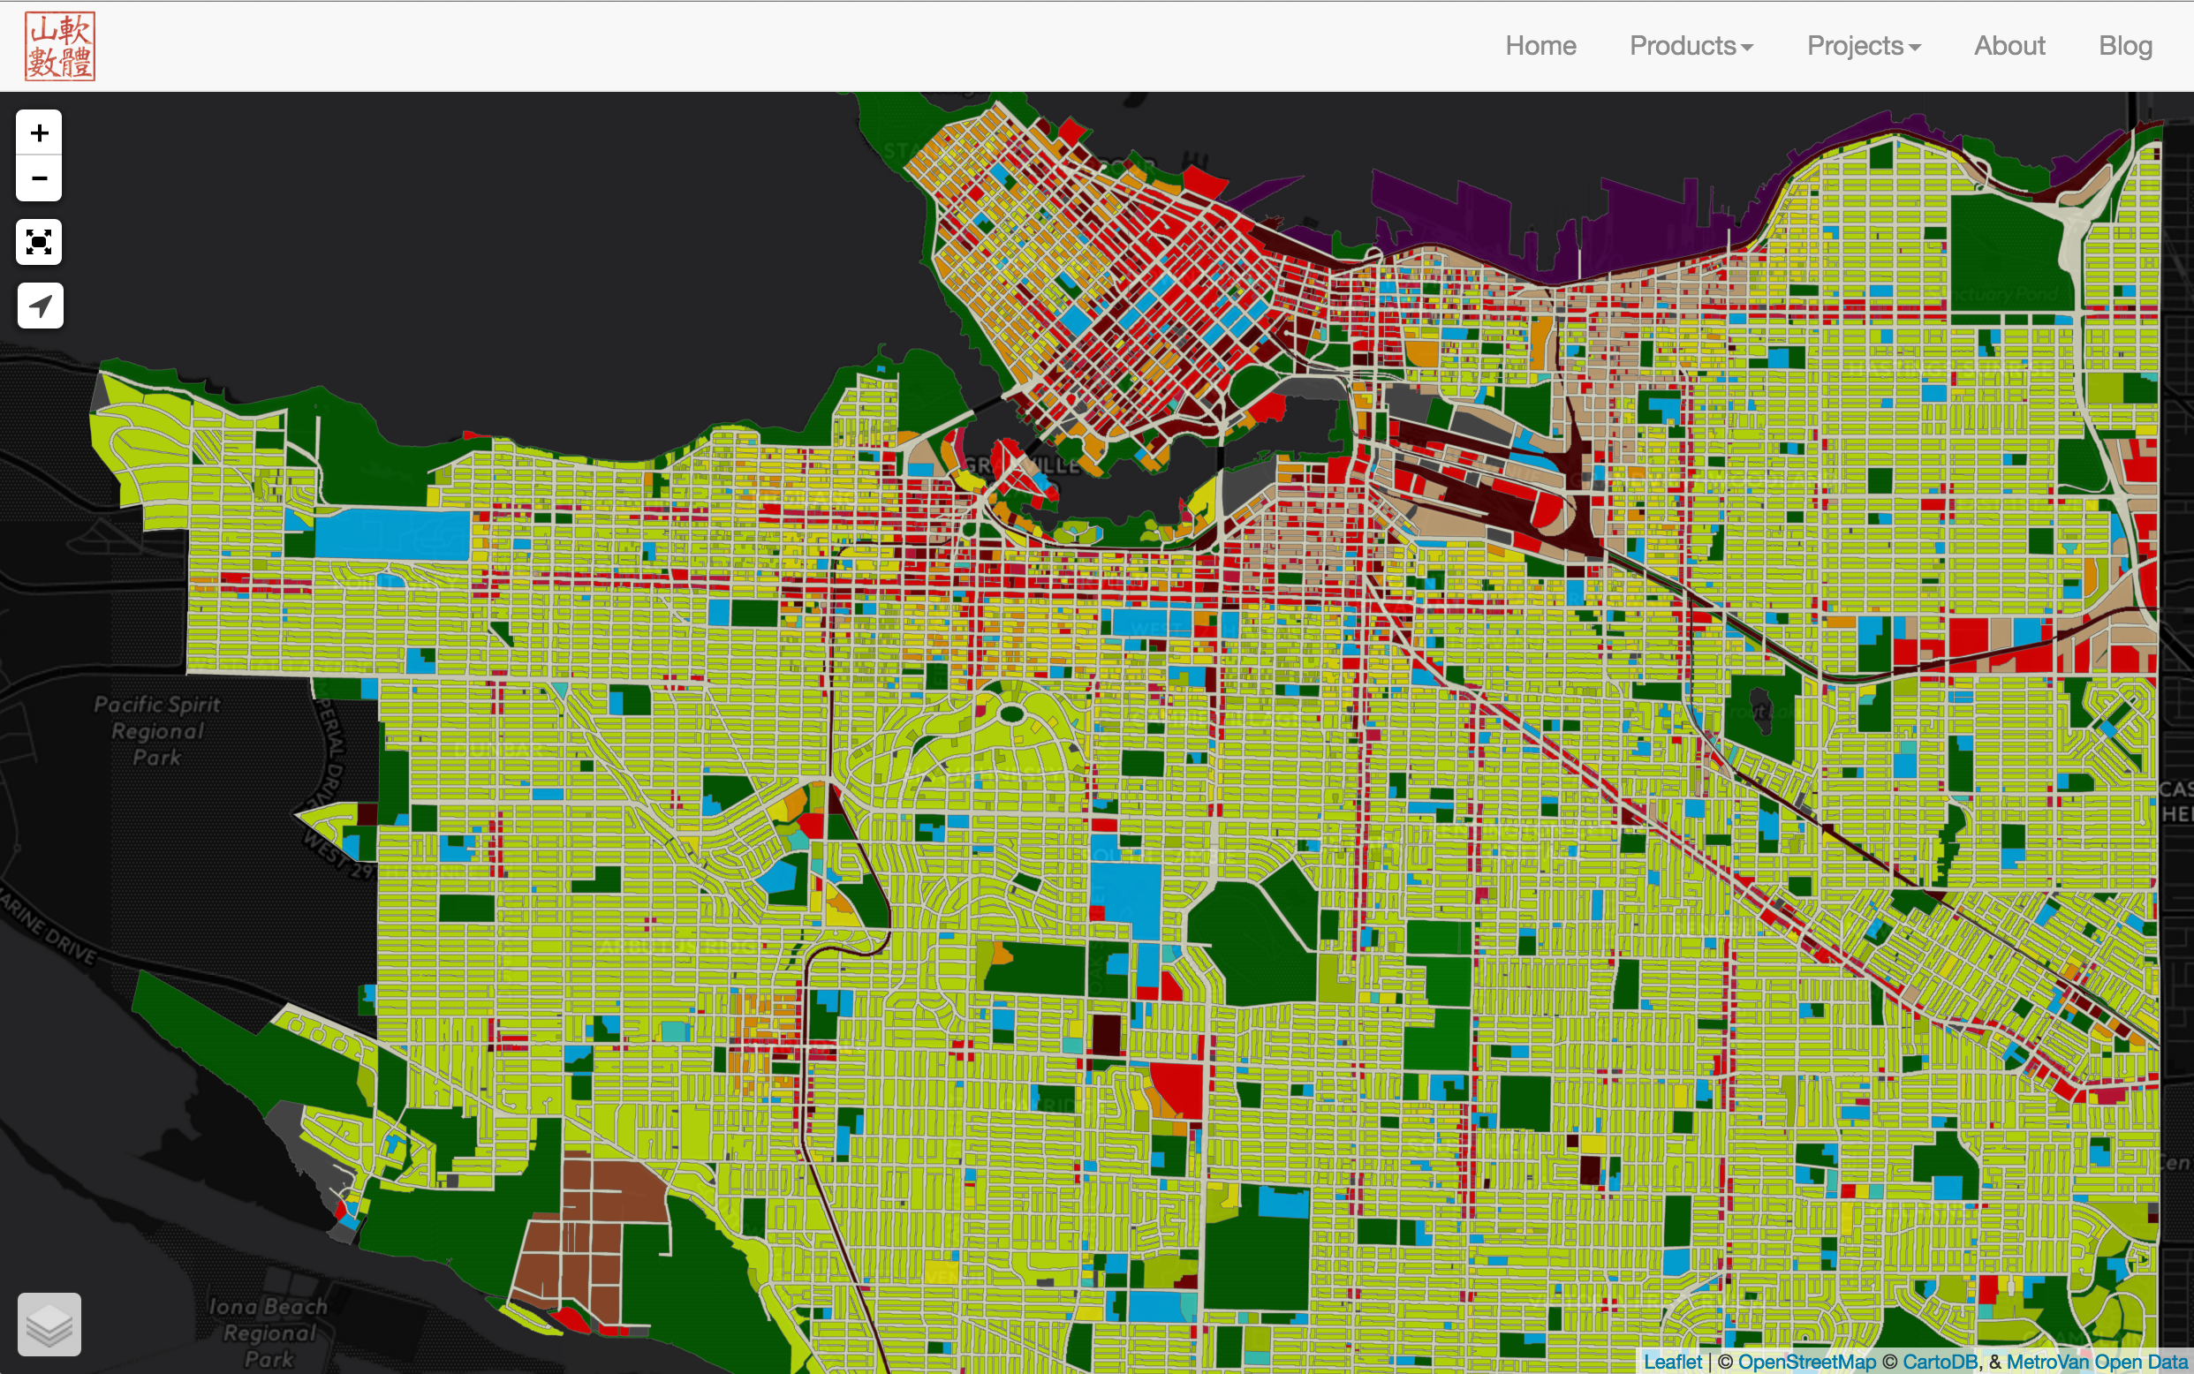Expand the Projects dropdown menu
Screen dimensions: 2194x1374
[x=1863, y=45]
